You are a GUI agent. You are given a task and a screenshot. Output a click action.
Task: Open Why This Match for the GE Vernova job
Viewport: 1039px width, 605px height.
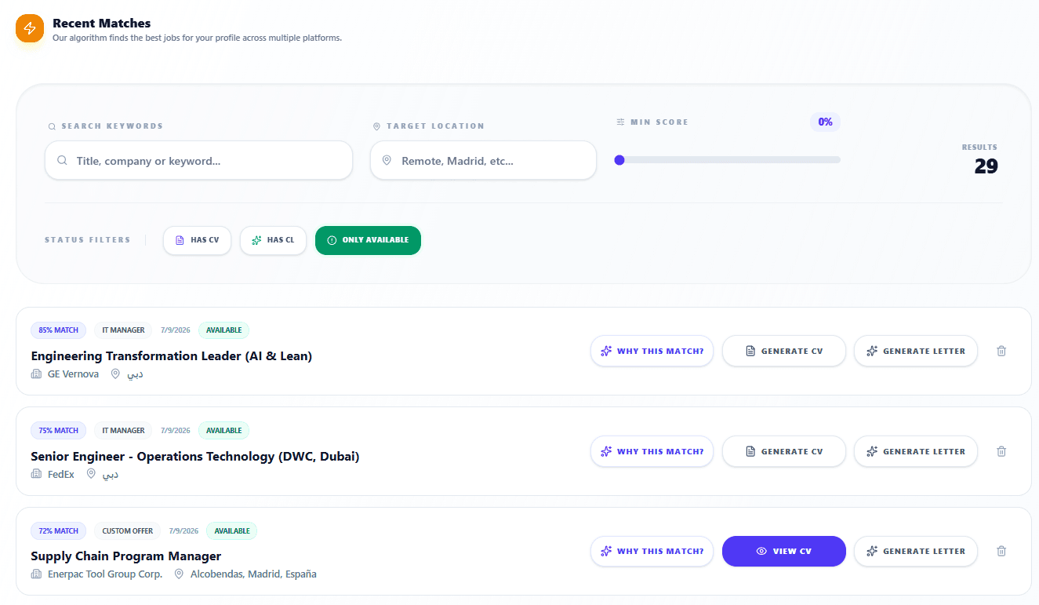click(652, 351)
